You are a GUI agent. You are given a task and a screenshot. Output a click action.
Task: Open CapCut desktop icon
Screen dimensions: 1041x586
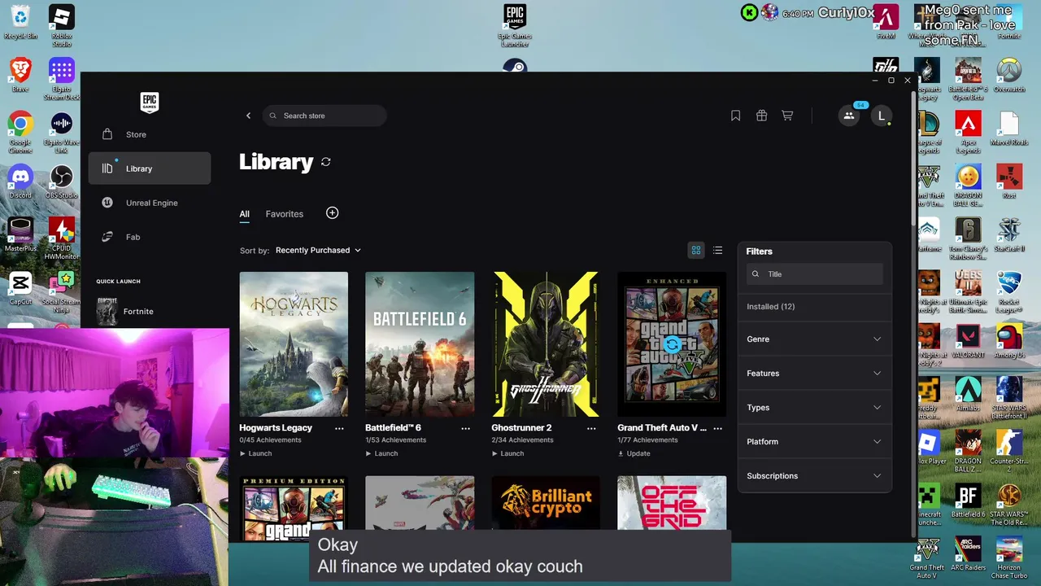pyautogui.click(x=20, y=287)
